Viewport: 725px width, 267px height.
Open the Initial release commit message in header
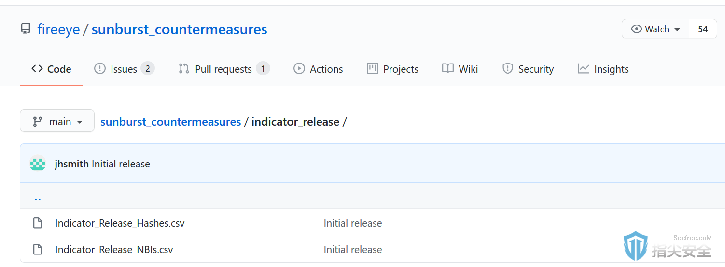(x=121, y=164)
